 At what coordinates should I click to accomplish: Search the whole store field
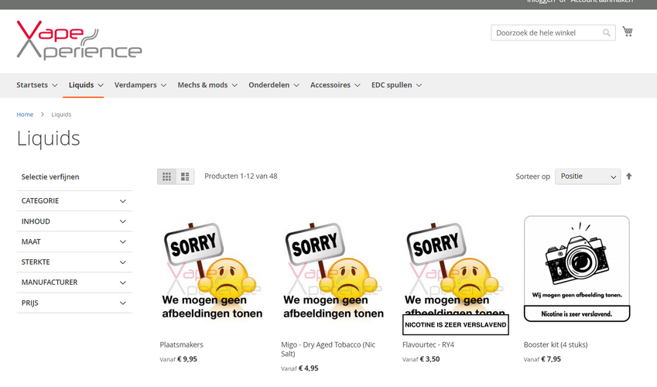[x=553, y=33]
